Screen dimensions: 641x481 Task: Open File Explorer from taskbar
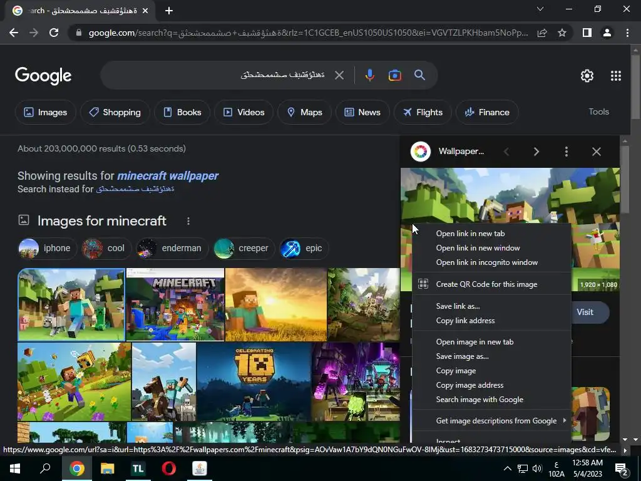point(108,468)
